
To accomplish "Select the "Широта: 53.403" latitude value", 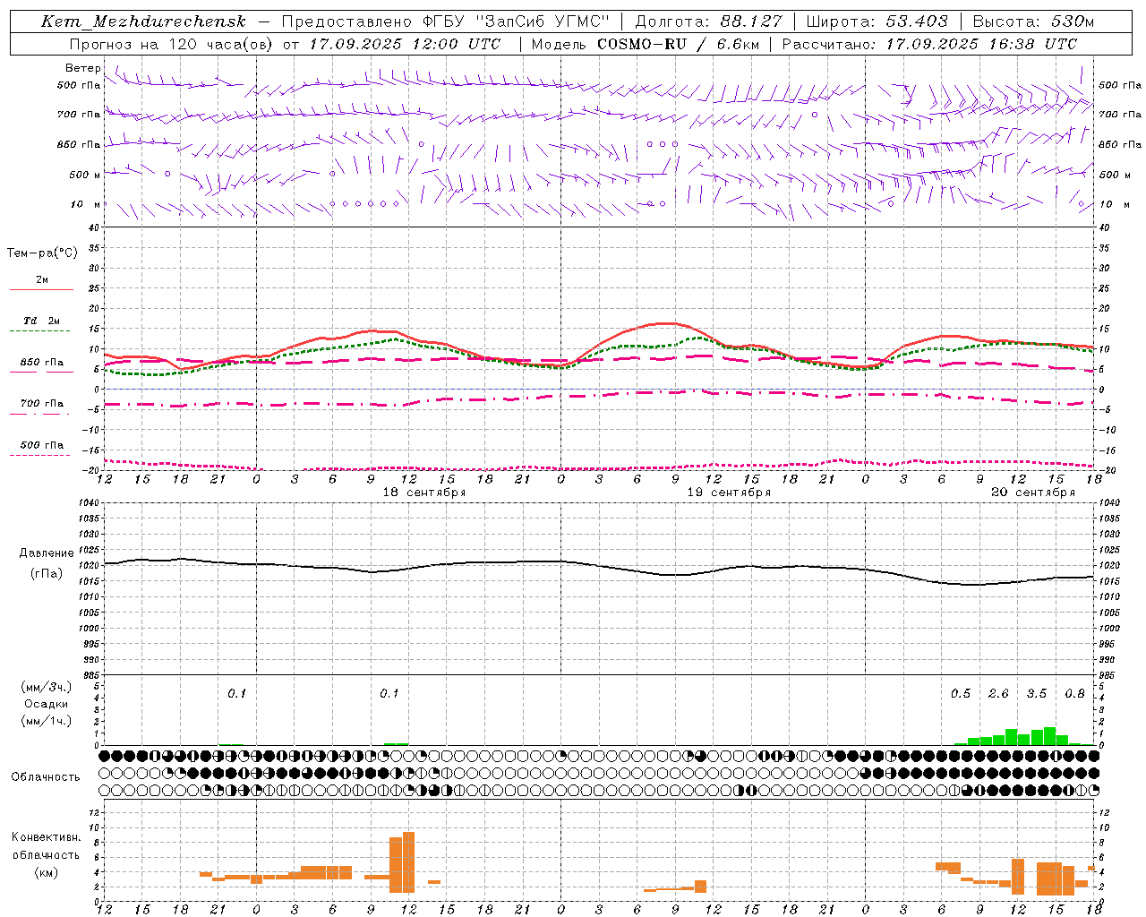I will [x=877, y=21].
